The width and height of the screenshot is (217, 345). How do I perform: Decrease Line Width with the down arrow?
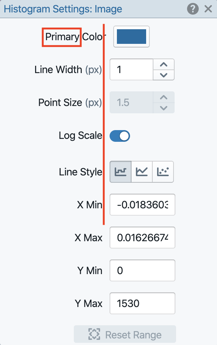pyautogui.click(x=163, y=75)
